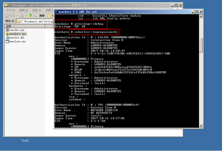Click the LM hash value line
This screenshot has height=151, width=222.
coord(111,67)
